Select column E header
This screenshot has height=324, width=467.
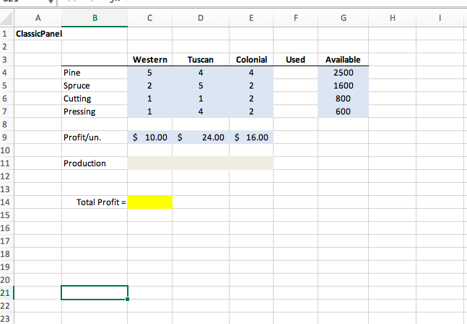251,18
